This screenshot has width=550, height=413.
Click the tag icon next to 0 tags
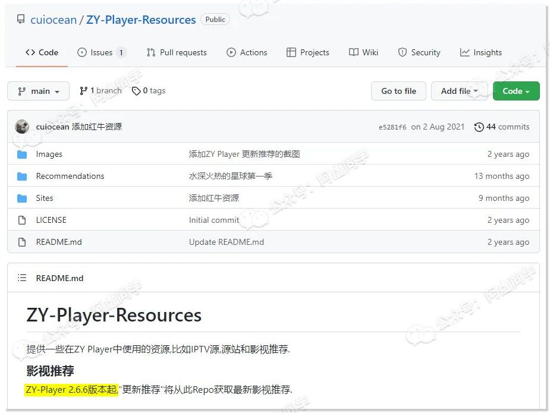click(136, 91)
